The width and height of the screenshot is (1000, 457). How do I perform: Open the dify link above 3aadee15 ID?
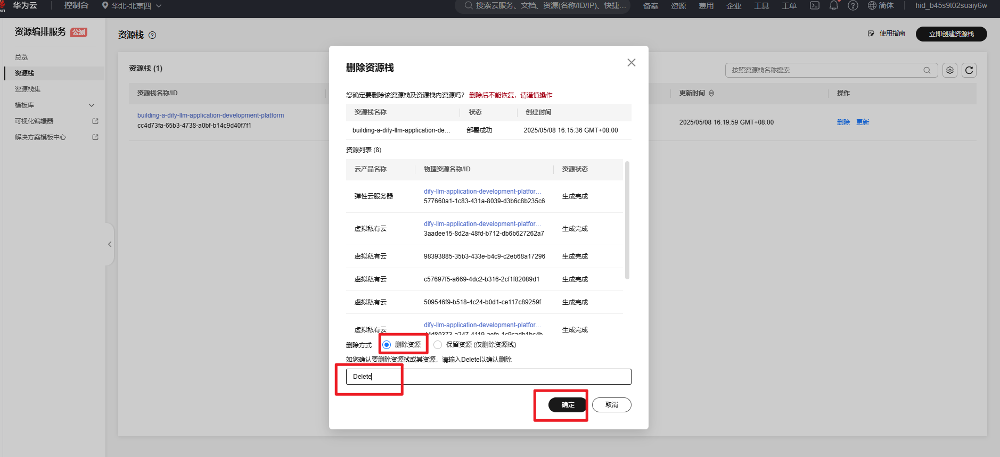coord(482,224)
